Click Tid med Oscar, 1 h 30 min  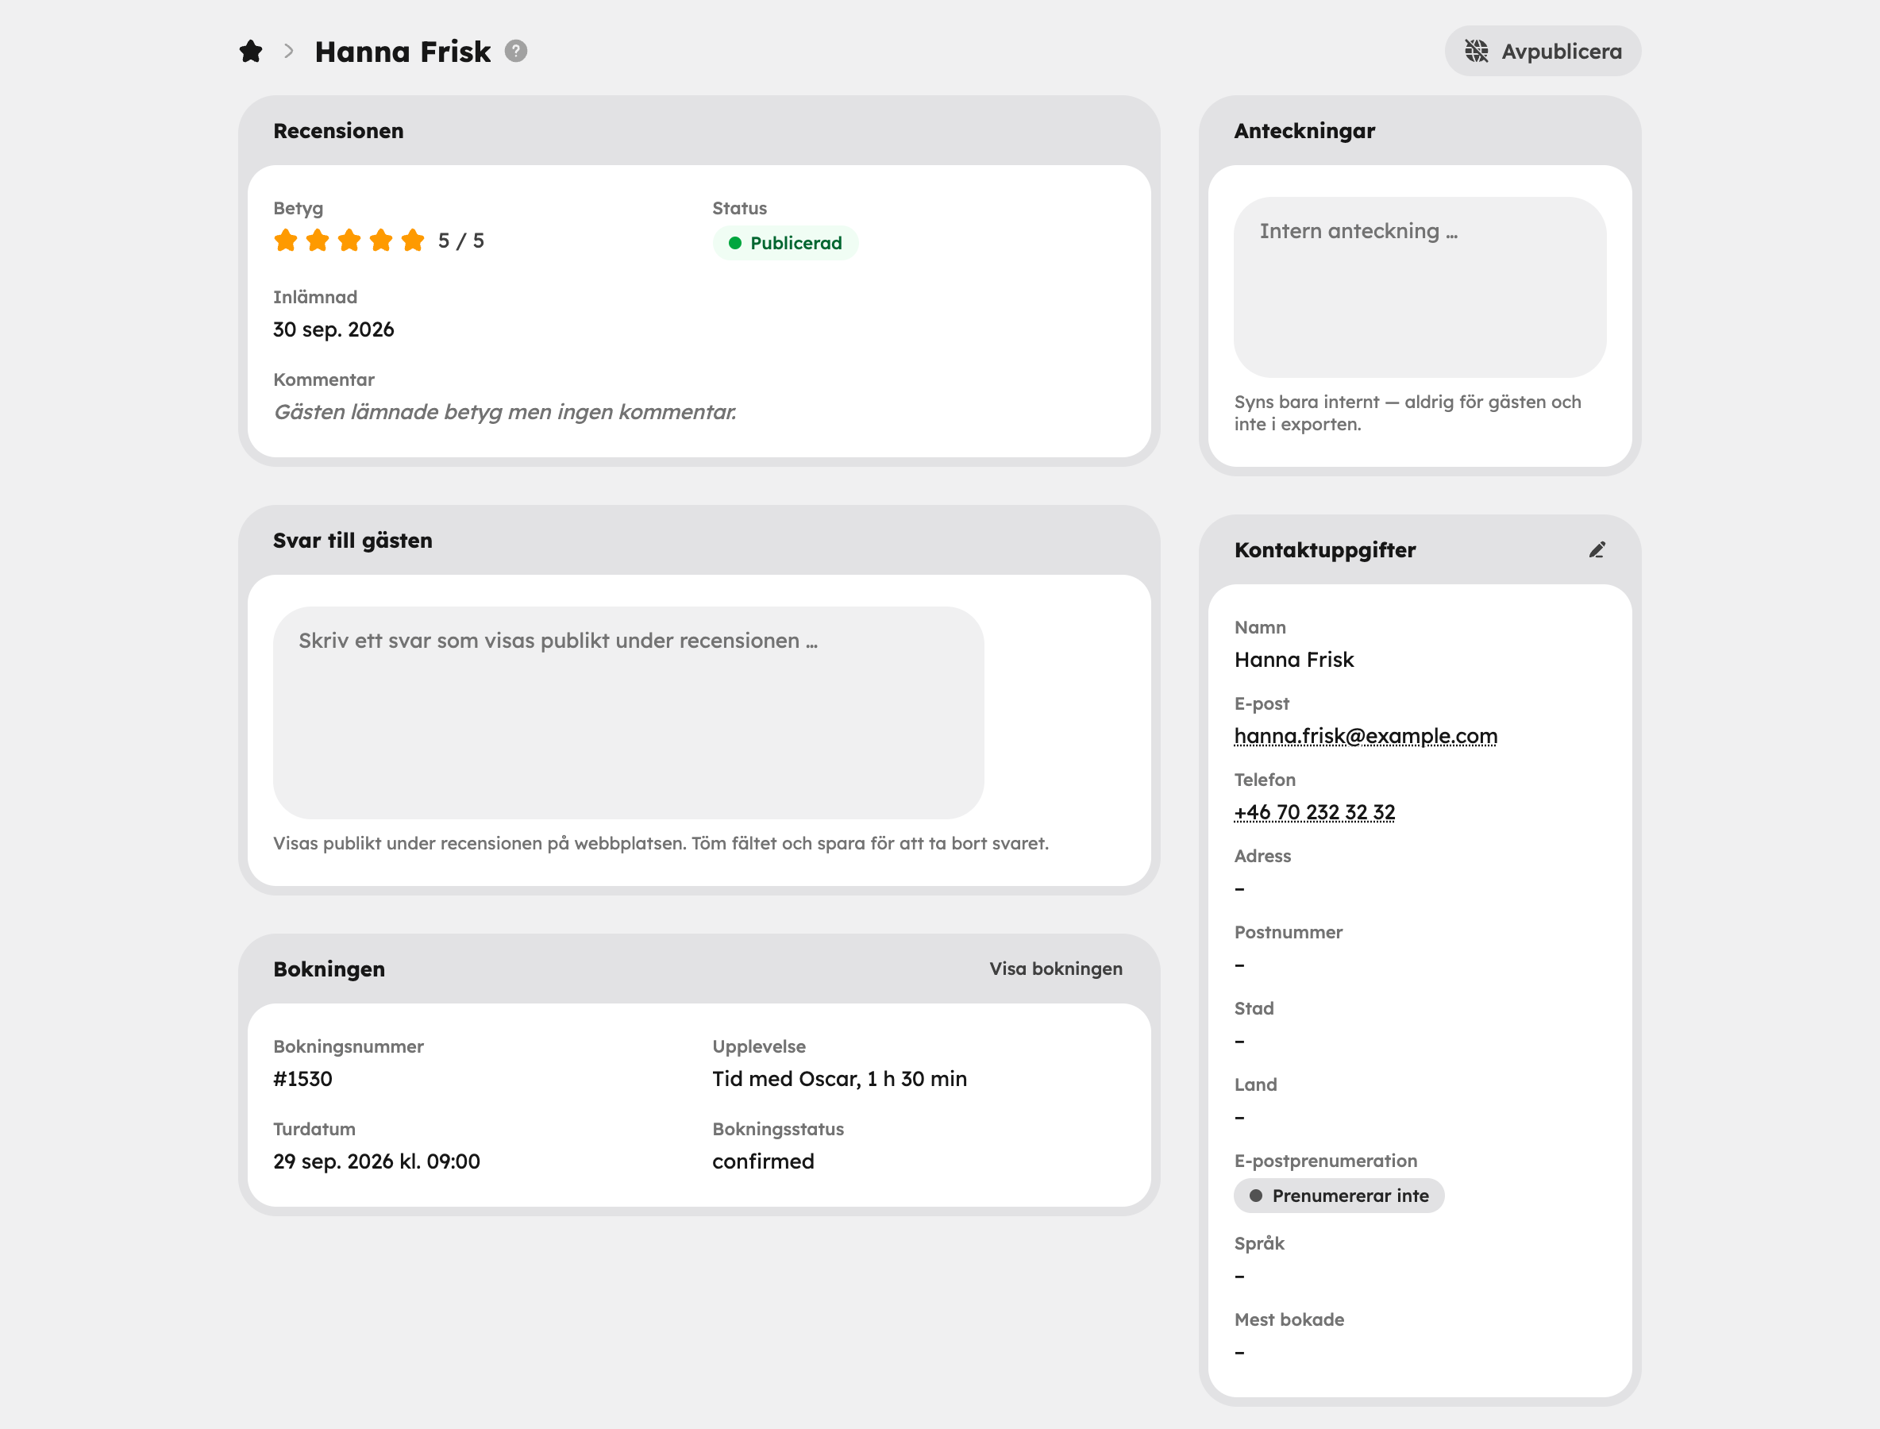tap(840, 1079)
